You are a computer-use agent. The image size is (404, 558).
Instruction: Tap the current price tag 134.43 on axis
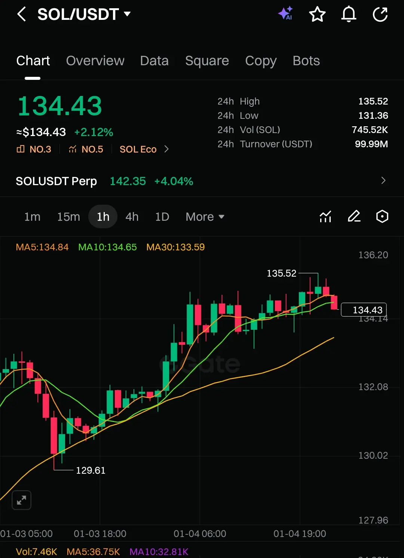click(x=364, y=310)
